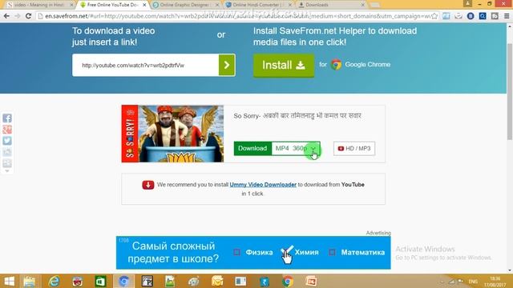Click the green Download button
Screen dimensions: 513x288
[252, 148]
